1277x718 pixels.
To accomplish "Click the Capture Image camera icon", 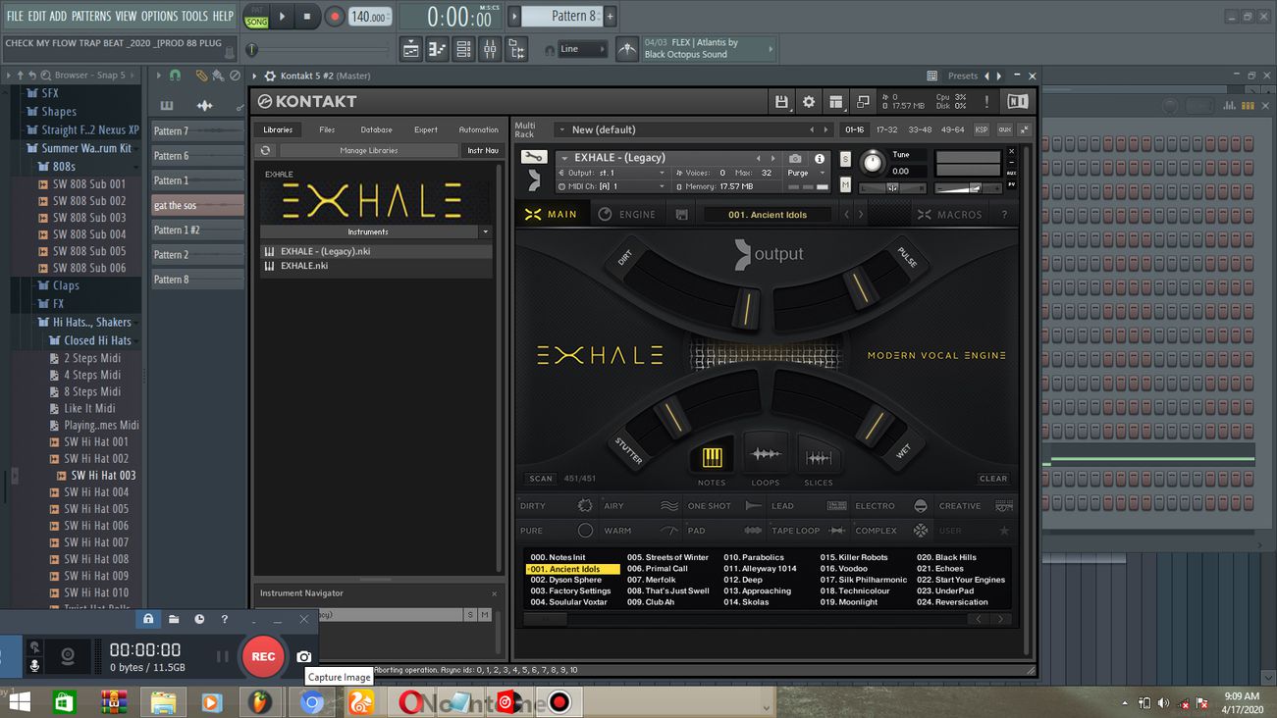I will click(304, 656).
